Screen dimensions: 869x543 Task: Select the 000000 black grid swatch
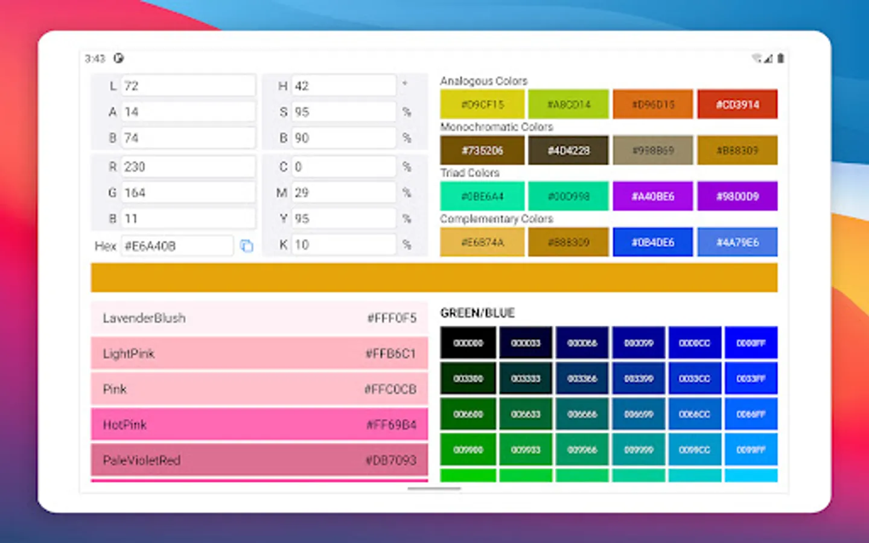468,343
